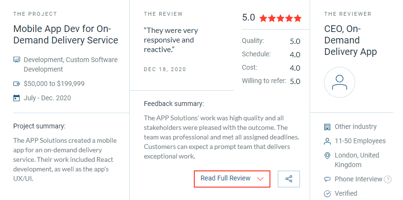Click the calendar icon next to July - Dec. 2020
Viewport: 403px width, 200px height.
pyautogui.click(x=16, y=98)
